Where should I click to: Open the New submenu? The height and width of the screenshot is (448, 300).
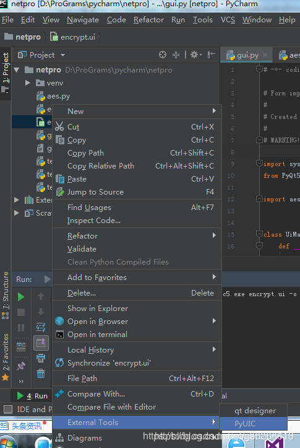tap(137, 111)
